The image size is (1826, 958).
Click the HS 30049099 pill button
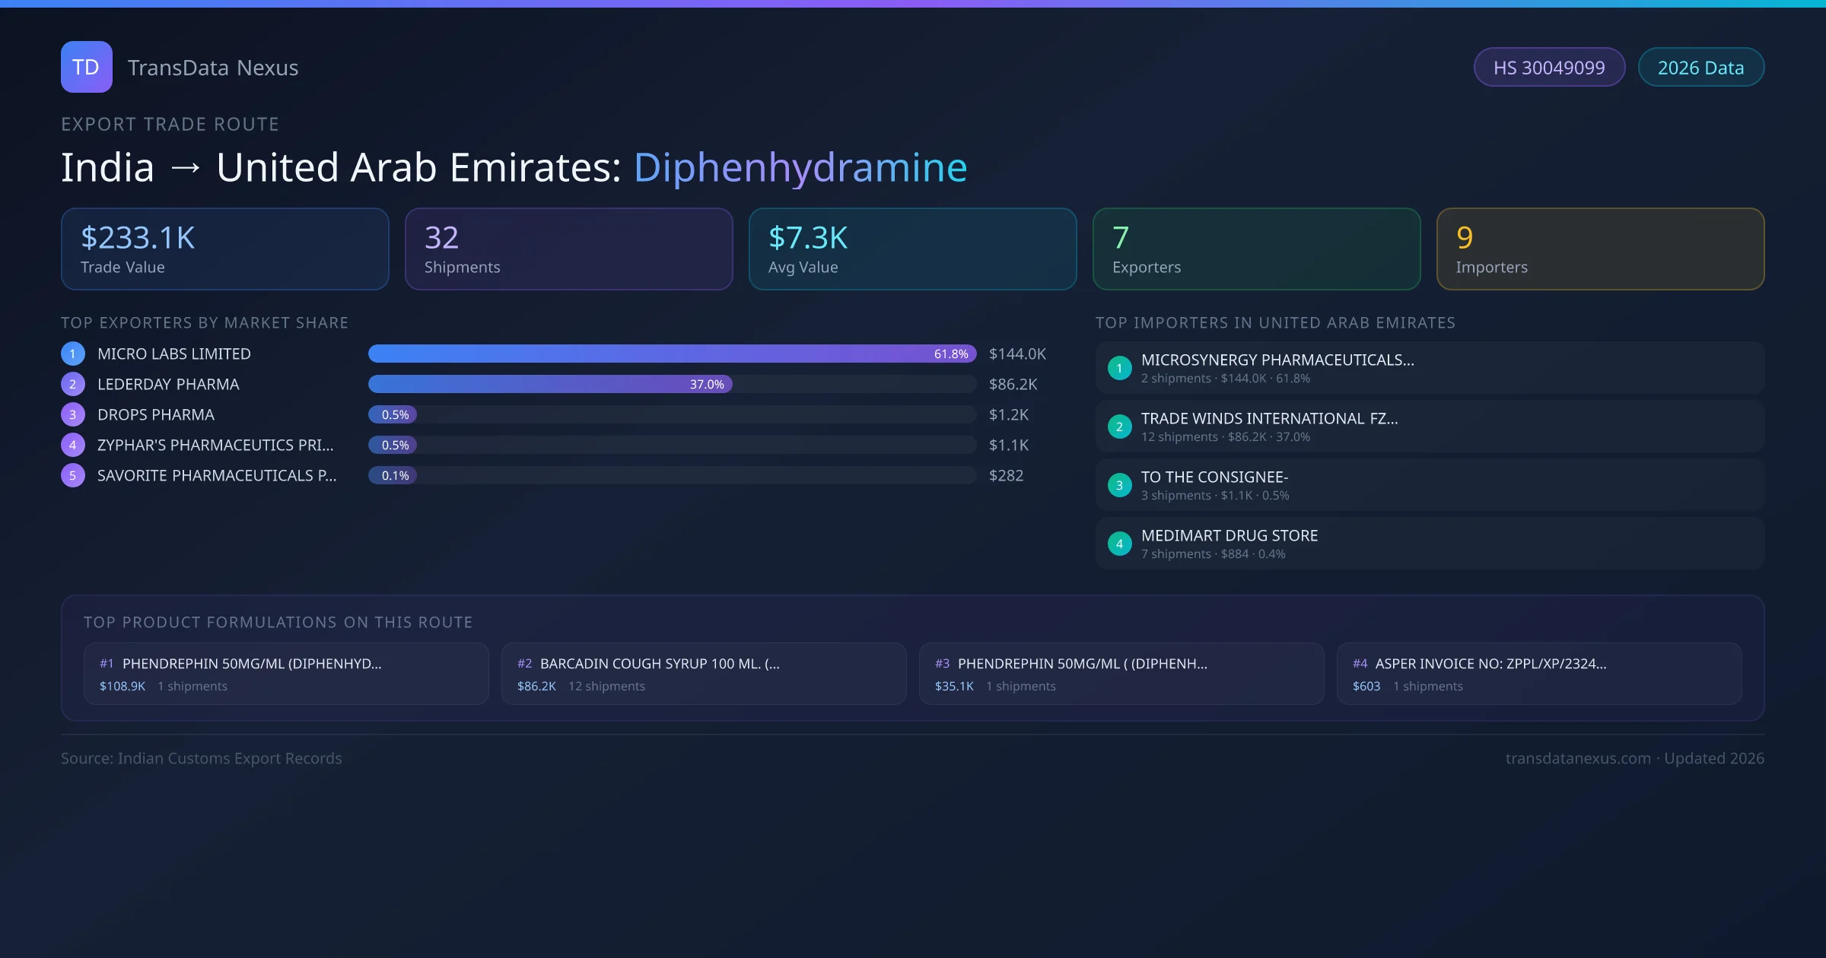pyautogui.click(x=1548, y=68)
